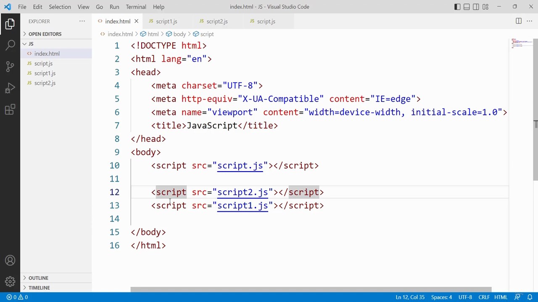Open Explorer more actions ellipsis
Screen dimensions: 538x302
pyautogui.click(x=82, y=21)
